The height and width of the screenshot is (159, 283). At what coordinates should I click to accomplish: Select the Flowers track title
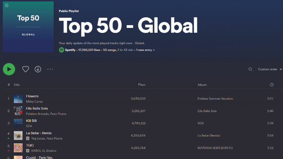[x=32, y=96]
